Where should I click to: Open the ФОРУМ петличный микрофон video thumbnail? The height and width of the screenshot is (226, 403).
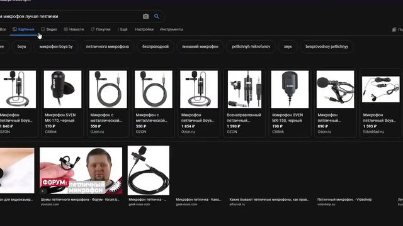click(81, 170)
